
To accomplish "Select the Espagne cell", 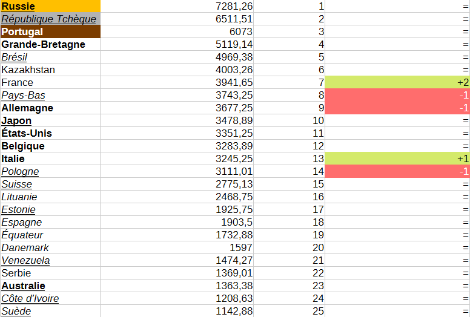I will 50,222.
